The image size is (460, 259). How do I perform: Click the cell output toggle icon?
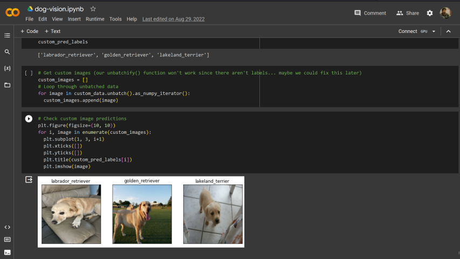[x=29, y=180]
